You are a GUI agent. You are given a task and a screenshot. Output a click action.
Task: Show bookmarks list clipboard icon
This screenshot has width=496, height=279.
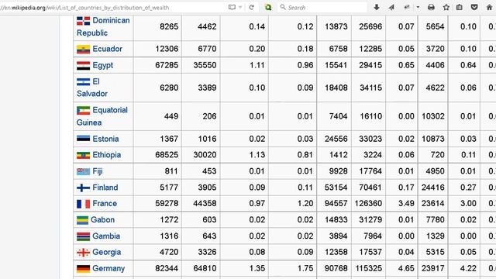(460, 7)
